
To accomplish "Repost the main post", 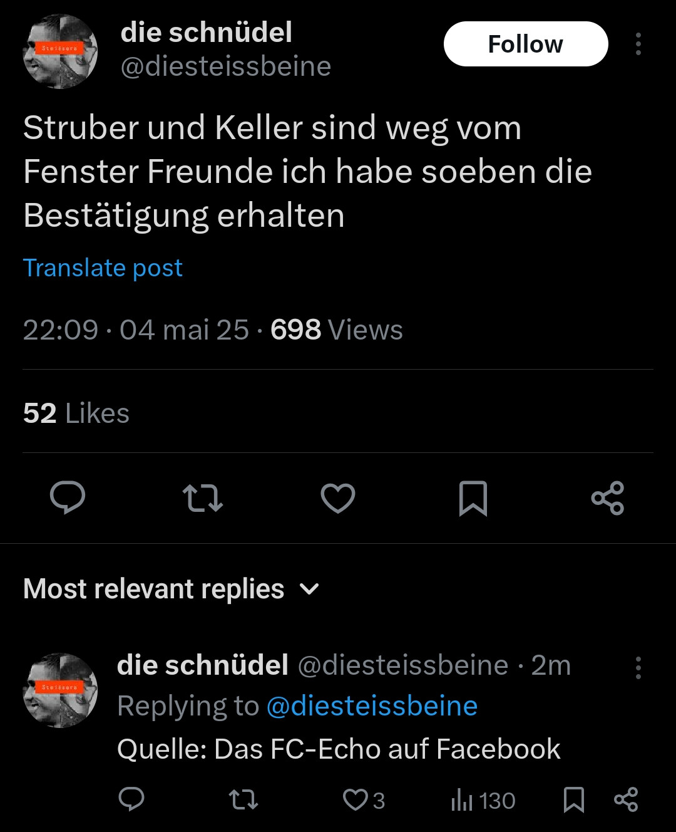I will 203,498.
